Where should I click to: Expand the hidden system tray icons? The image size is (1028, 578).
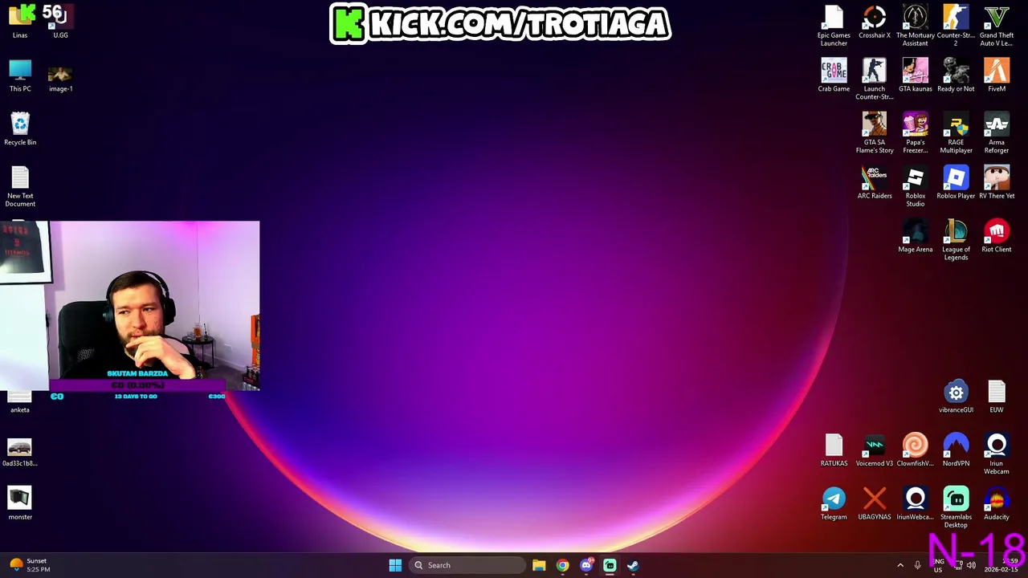[900, 565]
